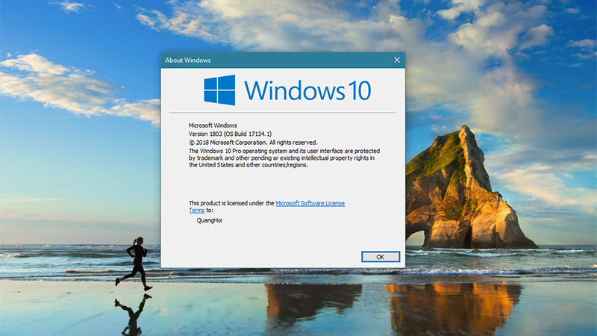The width and height of the screenshot is (597, 336).
Task: Click the Version 1803 (OS Build 17134.1) line
Action: tap(230, 134)
